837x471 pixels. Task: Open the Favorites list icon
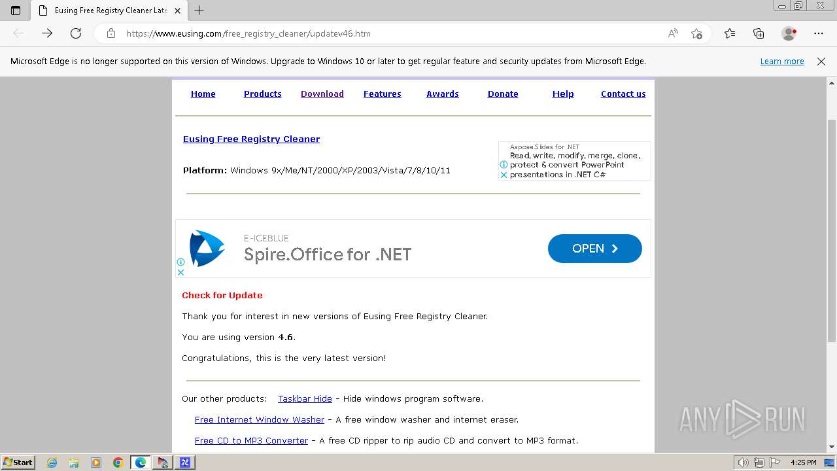(x=730, y=33)
